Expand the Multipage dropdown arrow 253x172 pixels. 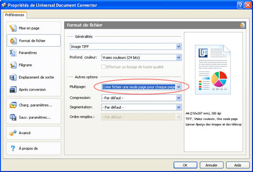point(179,87)
